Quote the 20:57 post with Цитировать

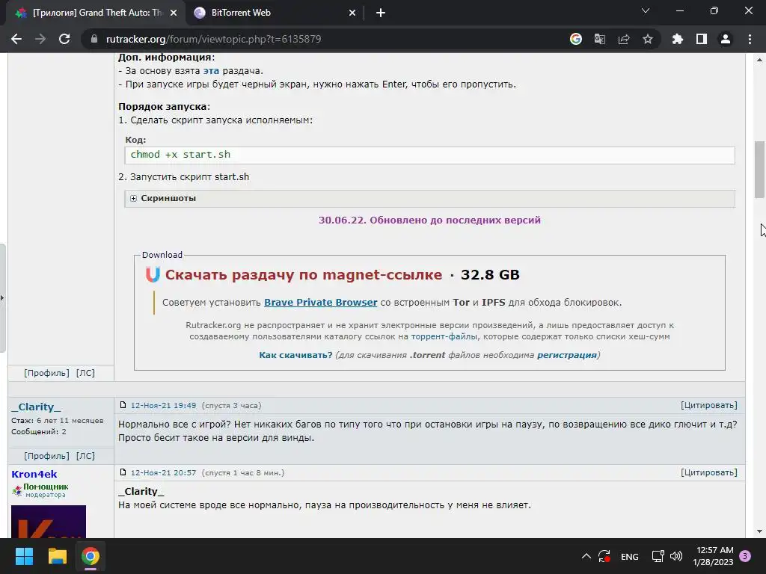point(709,472)
